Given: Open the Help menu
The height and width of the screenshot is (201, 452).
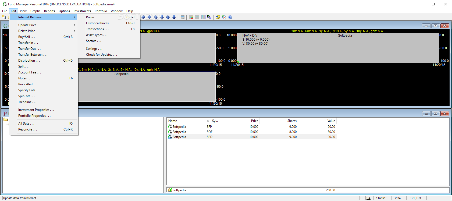Looking at the screenshot, I should point(130,11).
